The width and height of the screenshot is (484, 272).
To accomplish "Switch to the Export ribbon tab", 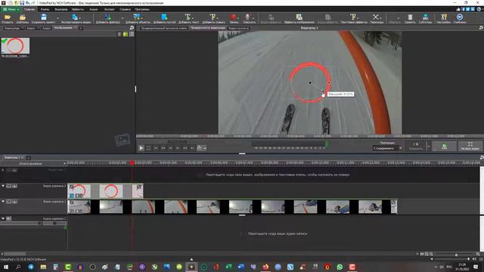I will point(109,9).
